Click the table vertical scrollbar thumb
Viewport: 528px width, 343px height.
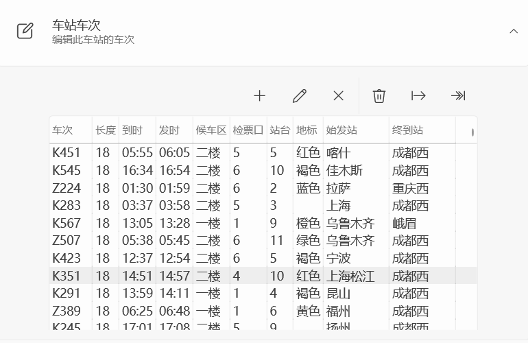(472, 133)
